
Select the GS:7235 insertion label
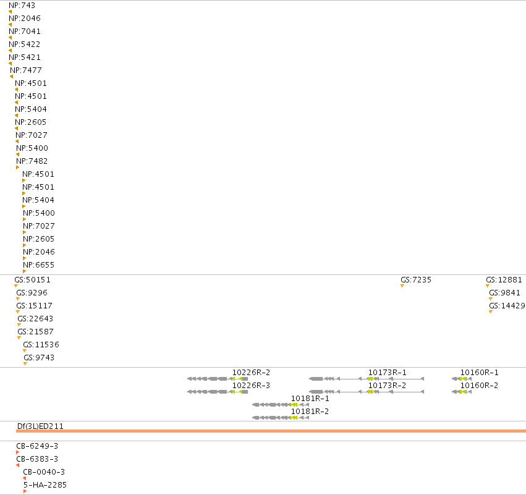pos(416,280)
